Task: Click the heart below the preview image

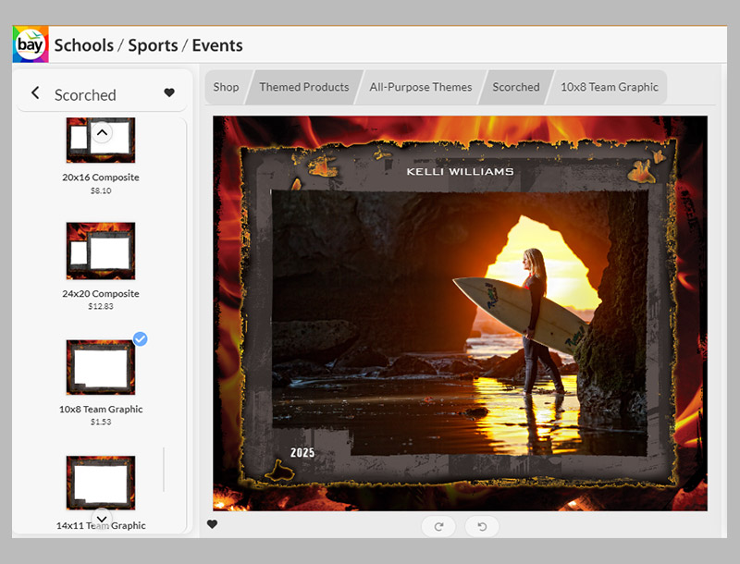Action: [212, 524]
